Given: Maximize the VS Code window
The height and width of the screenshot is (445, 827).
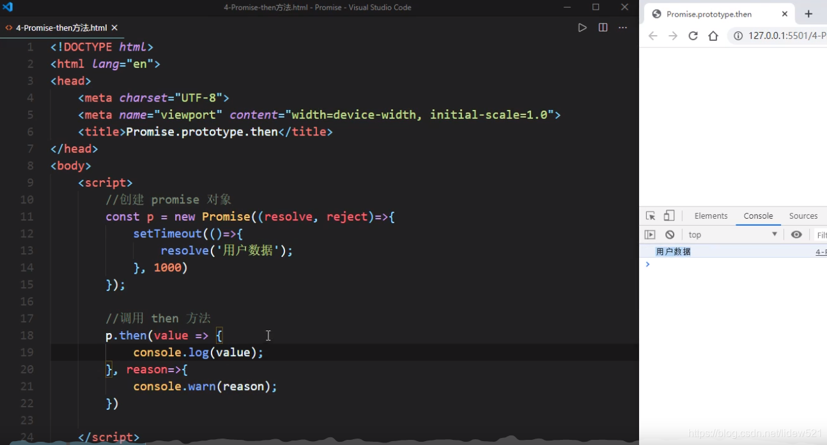Looking at the screenshot, I should coord(596,7).
